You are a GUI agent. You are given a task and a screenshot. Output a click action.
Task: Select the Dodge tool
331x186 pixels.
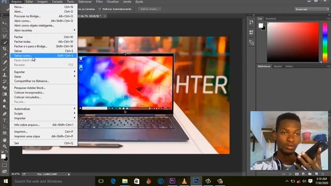(x=5, y=107)
